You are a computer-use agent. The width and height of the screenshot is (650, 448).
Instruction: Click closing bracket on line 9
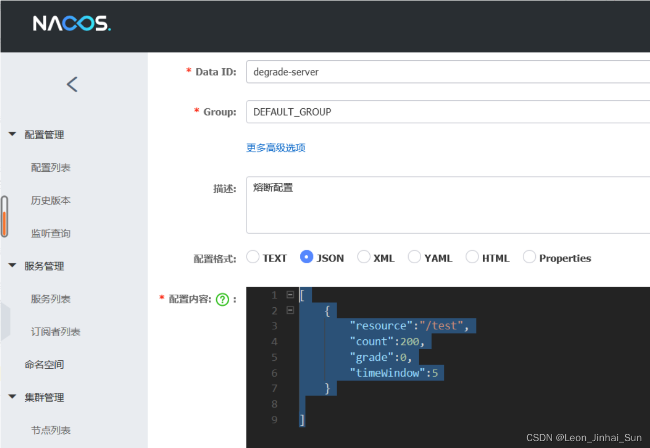[302, 420]
